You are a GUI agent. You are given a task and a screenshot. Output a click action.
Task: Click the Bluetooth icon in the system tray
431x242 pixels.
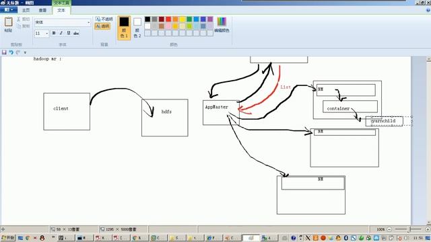[x=345, y=237]
